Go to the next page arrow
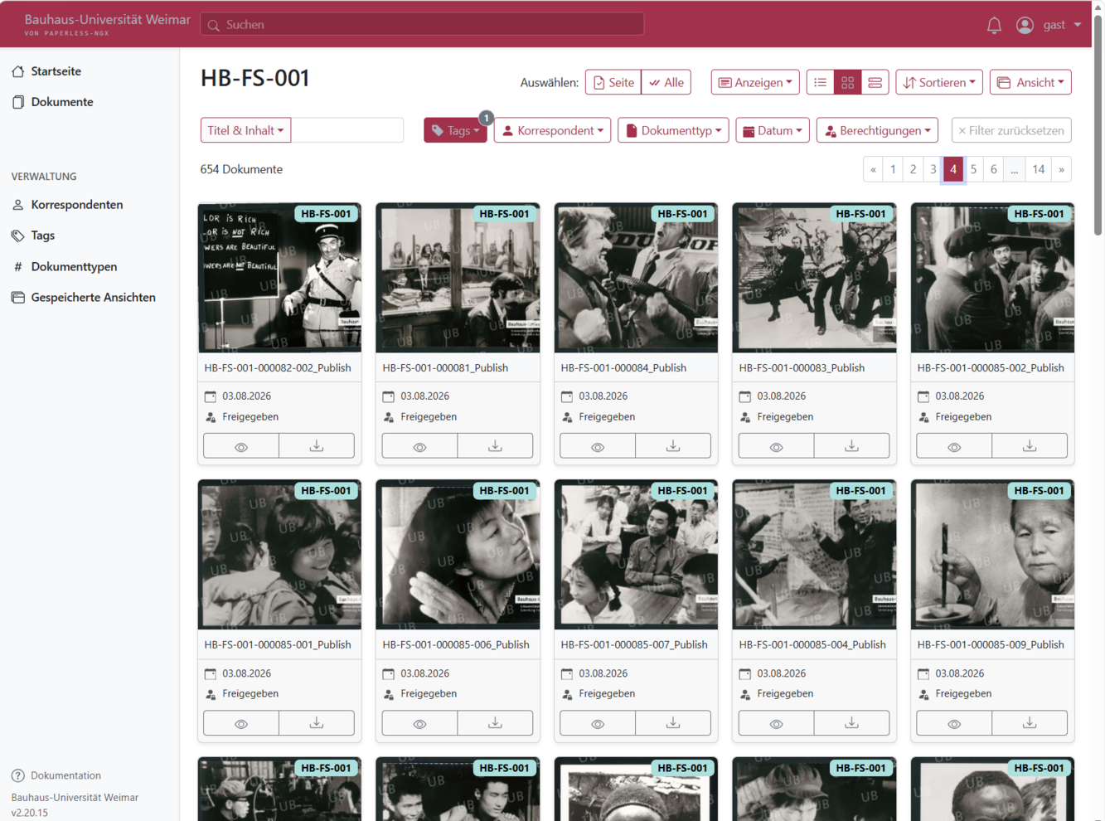Screen dimensions: 1105x821 tap(1061, 169)
